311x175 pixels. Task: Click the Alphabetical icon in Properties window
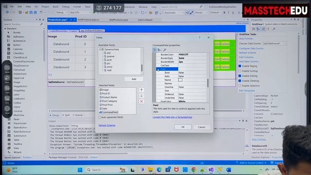(x=258, y=29)
